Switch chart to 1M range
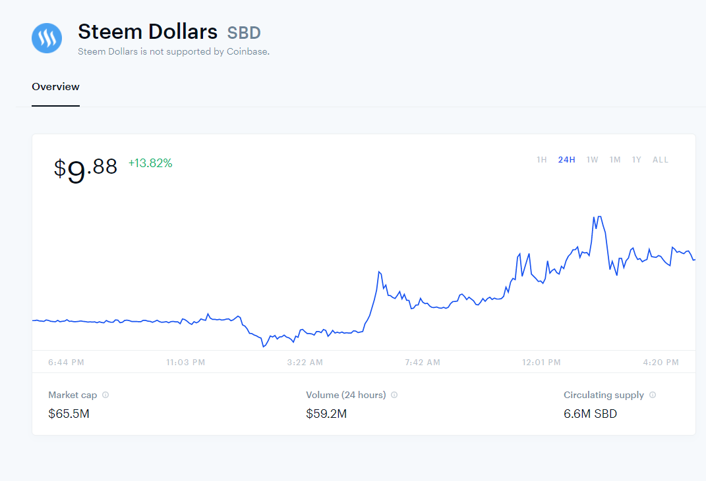This screenshot has width=706, height=481. pos(614,160)
